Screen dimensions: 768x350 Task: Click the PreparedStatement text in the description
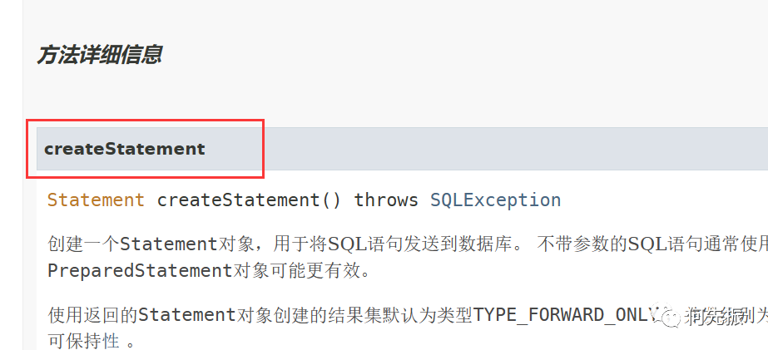pyautogui.click(x=140, y=271)
